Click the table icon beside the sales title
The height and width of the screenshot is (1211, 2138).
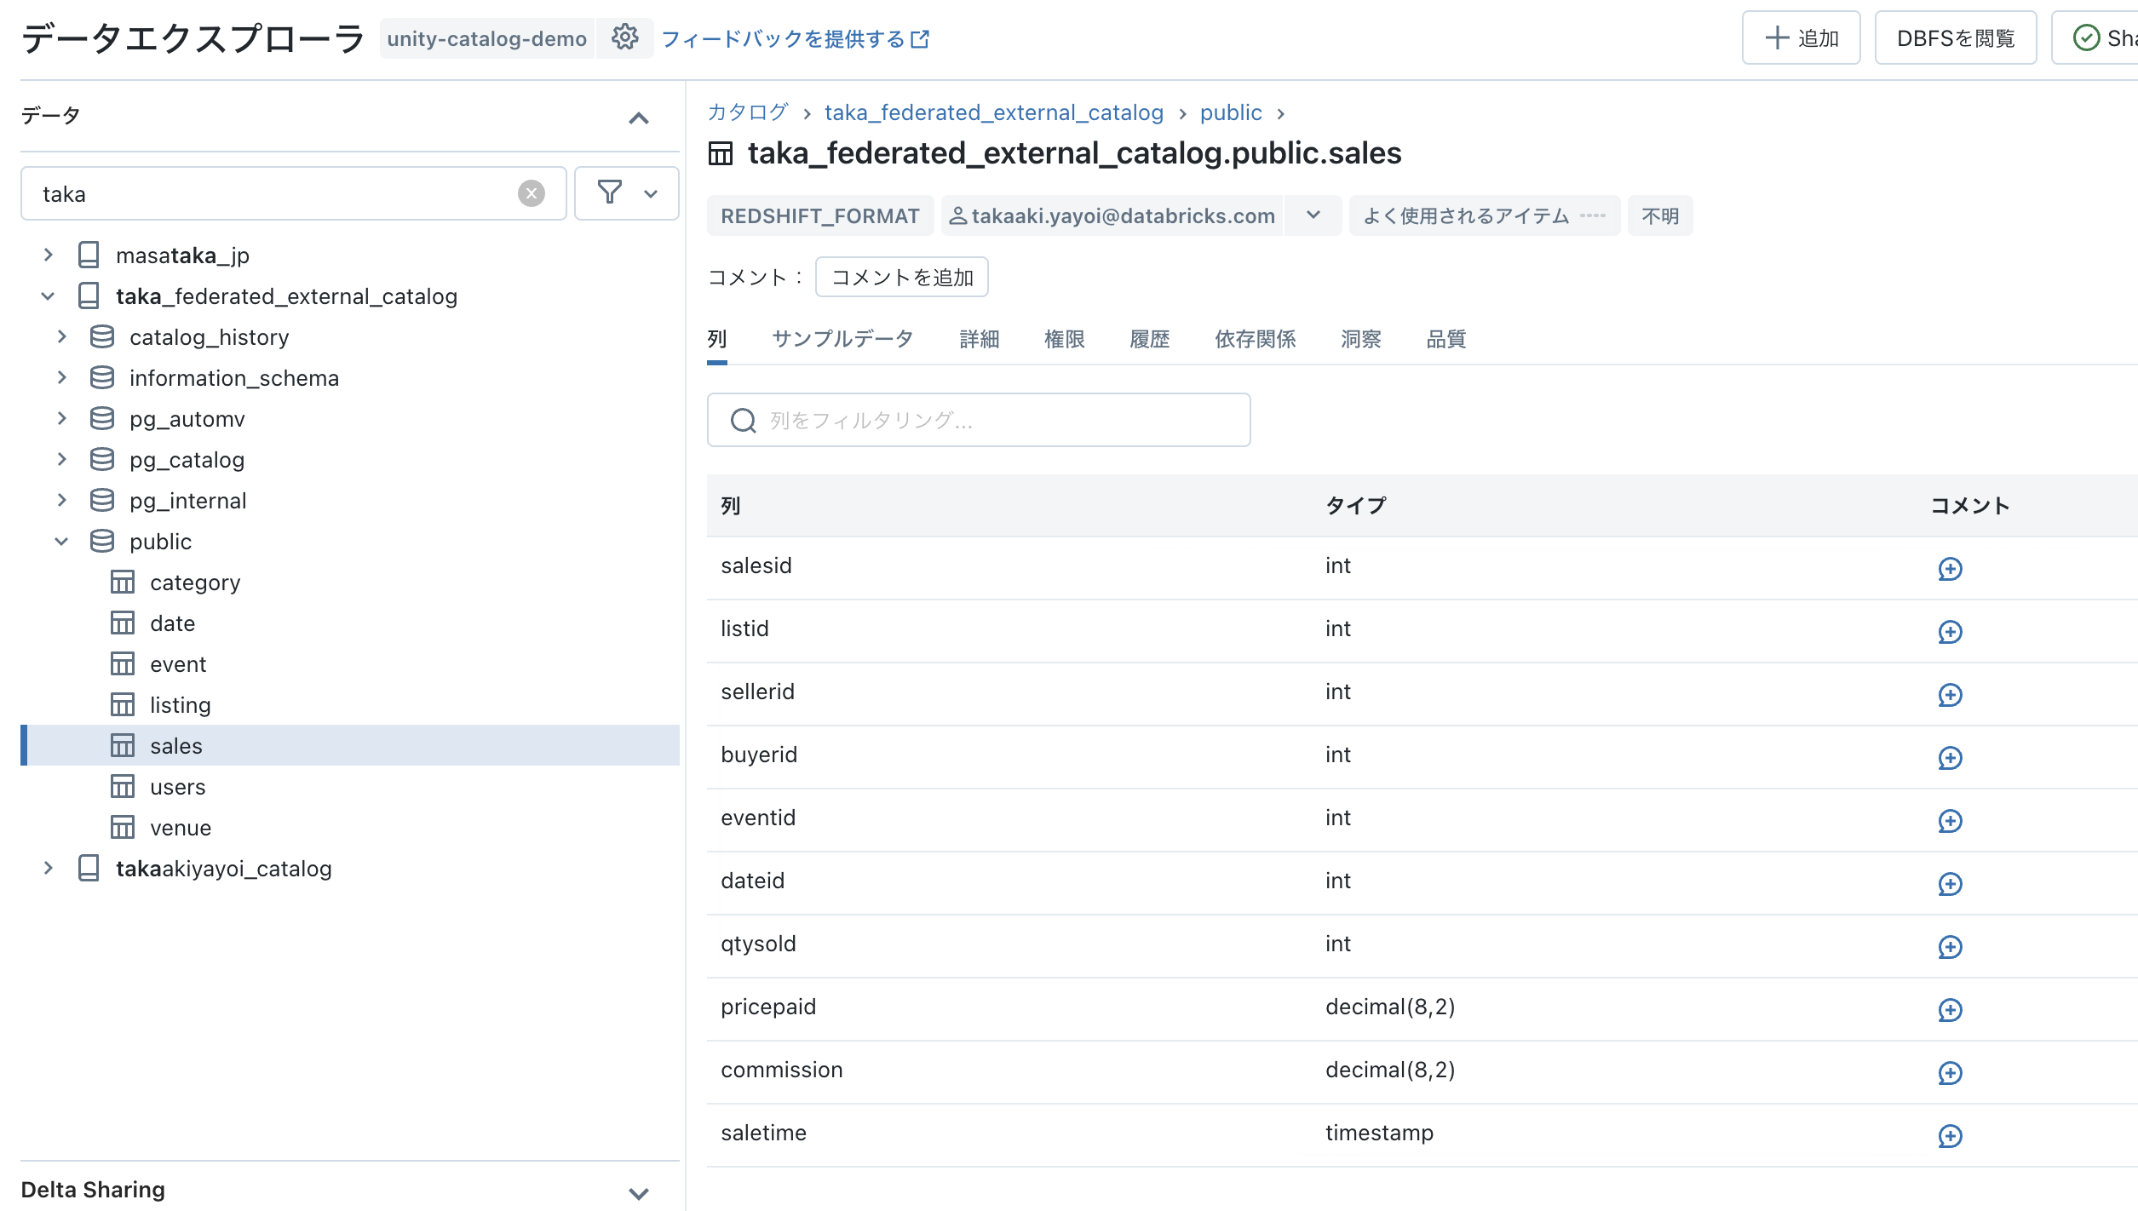(720, 153)
